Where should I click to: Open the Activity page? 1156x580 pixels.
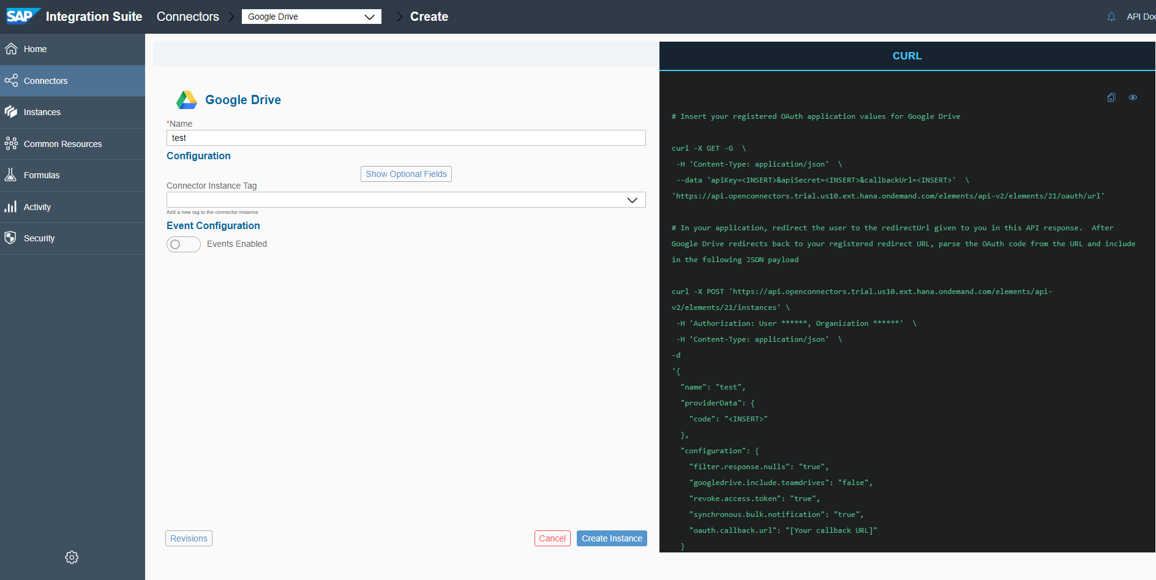click(x=72, y=207)
